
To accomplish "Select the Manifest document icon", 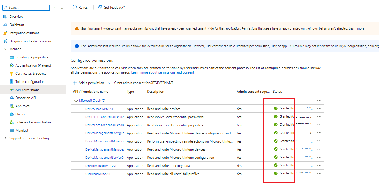I will 11,130.
